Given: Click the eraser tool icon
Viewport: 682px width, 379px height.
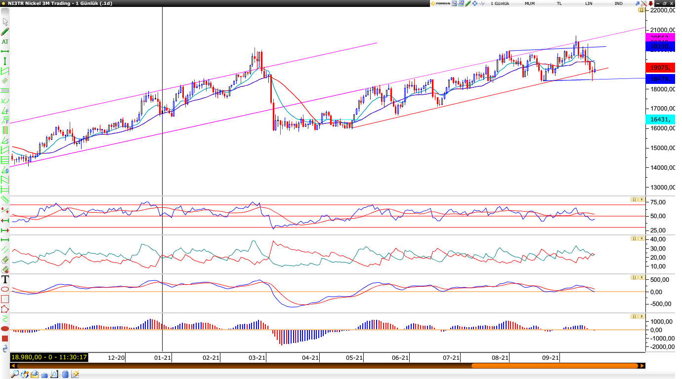Looking at the screenshot, I should (x=5, y=260).
